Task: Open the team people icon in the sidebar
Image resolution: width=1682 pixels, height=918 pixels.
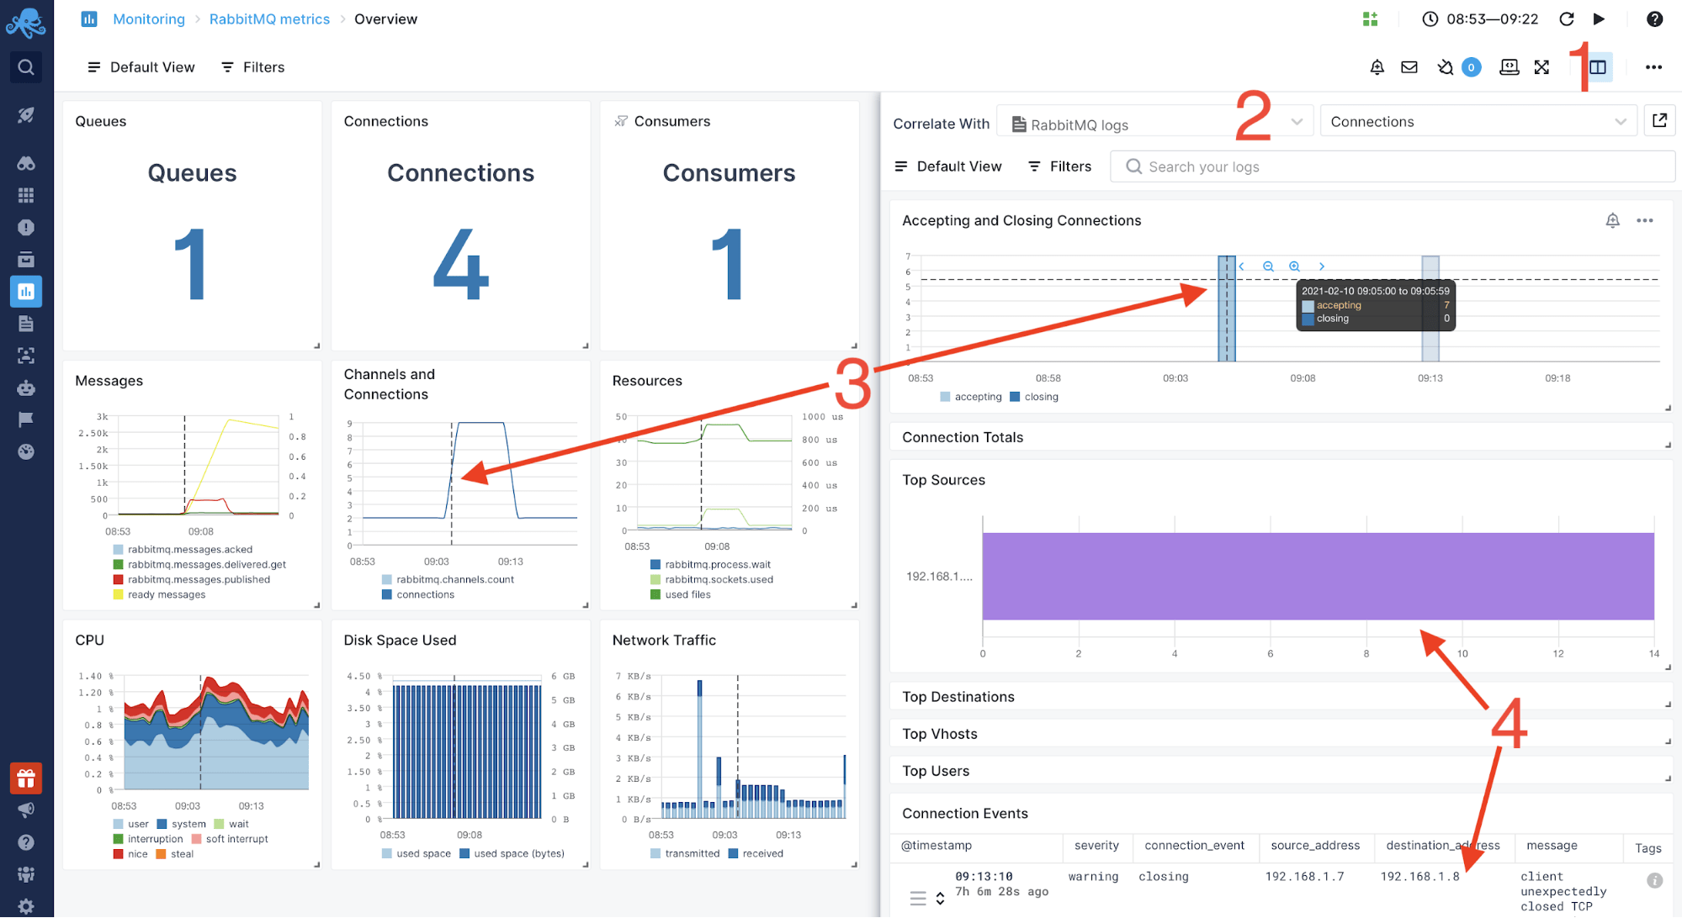Action: [26, 874]
